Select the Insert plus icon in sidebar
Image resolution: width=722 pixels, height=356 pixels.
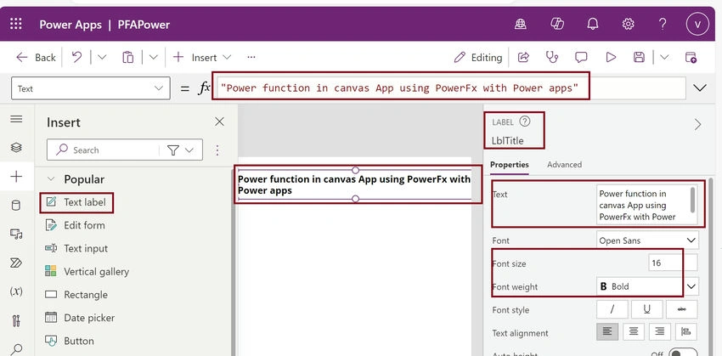coord(16,177)
